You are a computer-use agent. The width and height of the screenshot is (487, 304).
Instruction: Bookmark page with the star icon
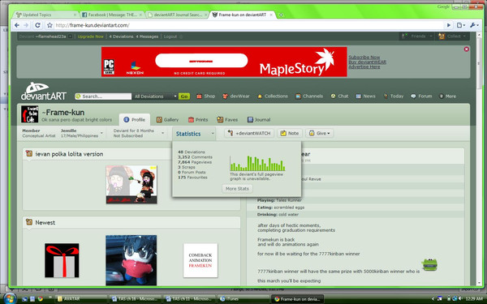[x=50, y=25]
